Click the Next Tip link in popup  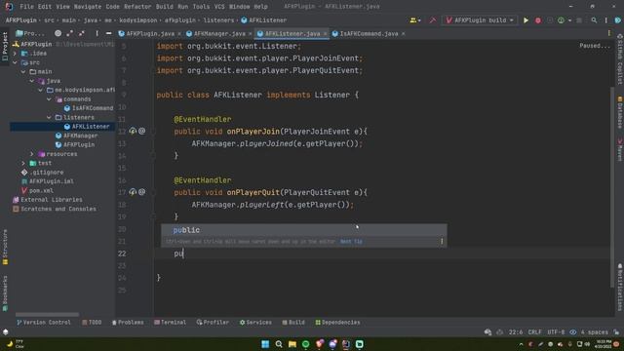[x=351, y=242]
